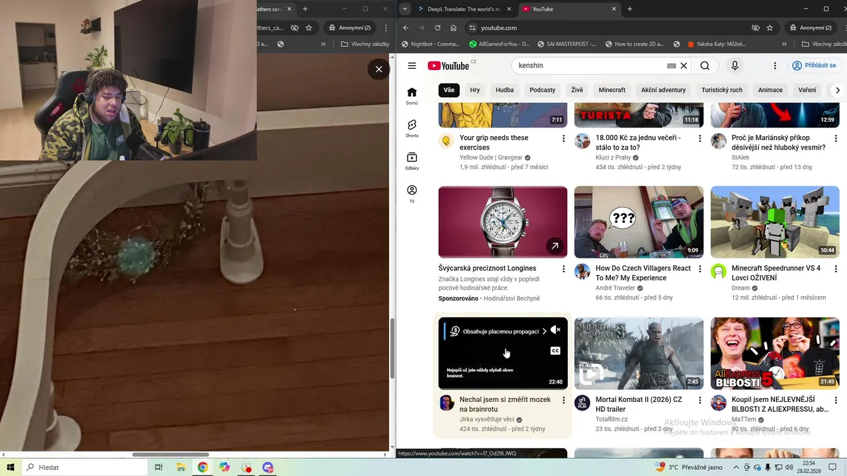Clear the 'kenshin' search text with X

click(x=684, y=66)
